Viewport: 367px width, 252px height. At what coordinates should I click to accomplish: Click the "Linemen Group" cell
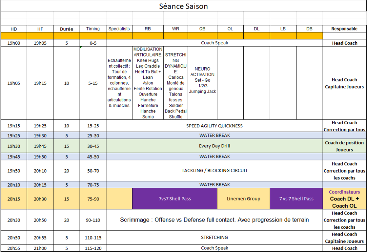243,199
